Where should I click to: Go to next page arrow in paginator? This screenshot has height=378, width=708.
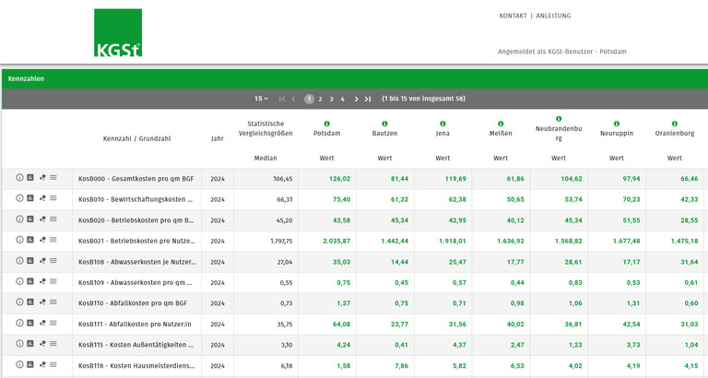(x=356, y=99)
